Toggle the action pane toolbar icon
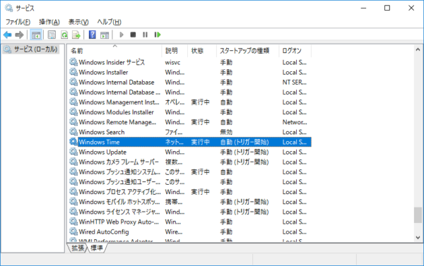 point(105,35)
